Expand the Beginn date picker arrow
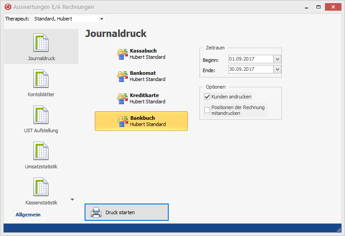Image resolution: width=345 pixels, height=236 pixels. tap(277, 59)
